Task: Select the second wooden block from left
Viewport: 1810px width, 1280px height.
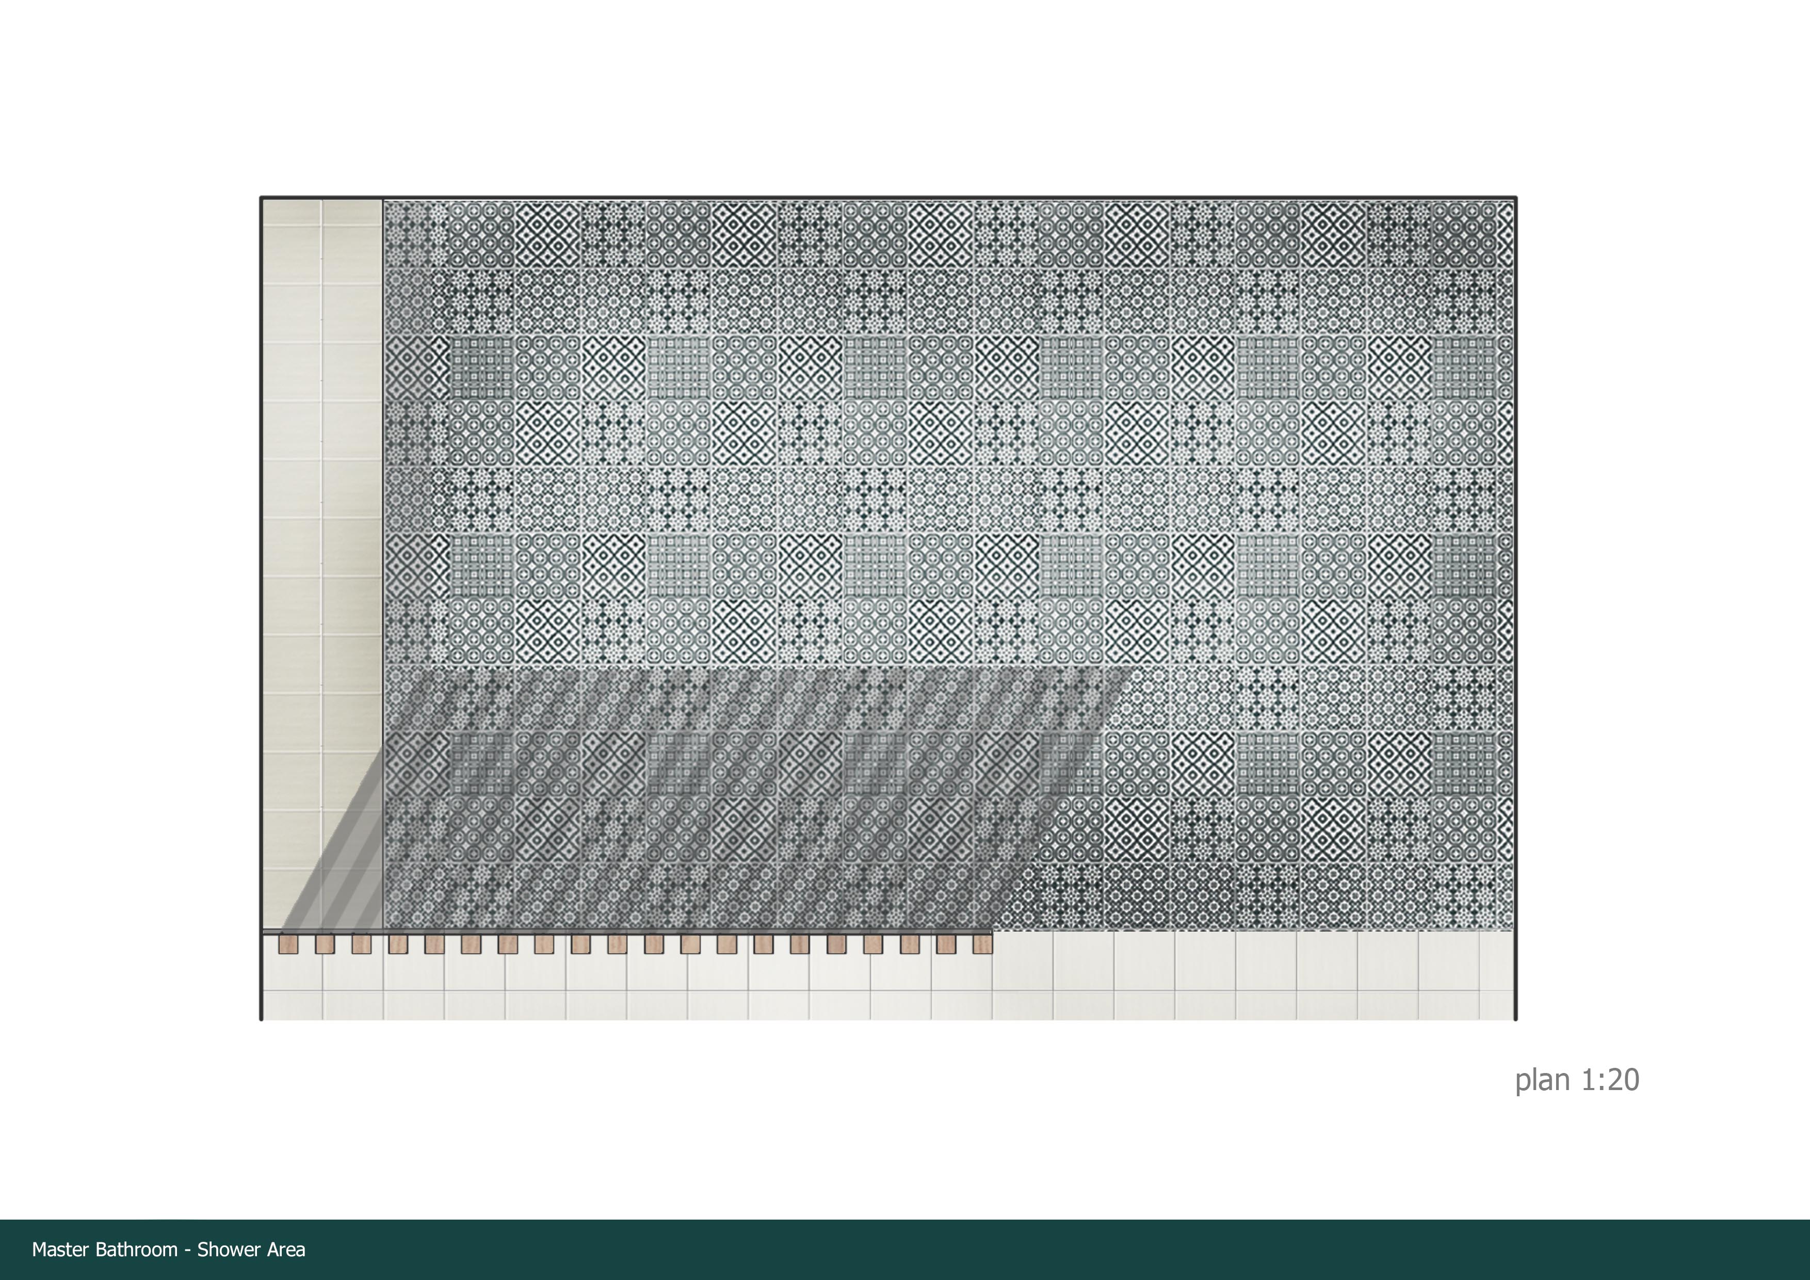Action: click(x=325, y=944)
